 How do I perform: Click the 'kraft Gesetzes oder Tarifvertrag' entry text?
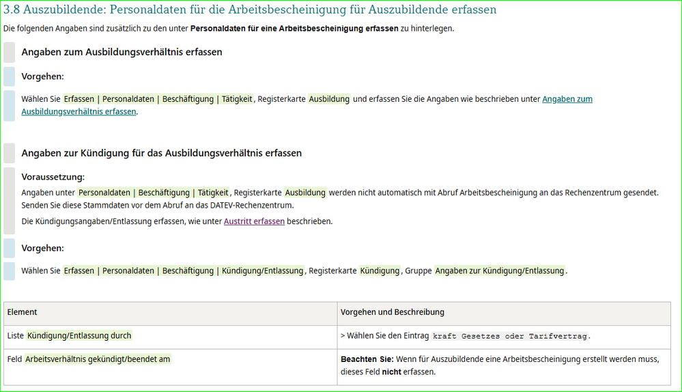click(510, 336)
